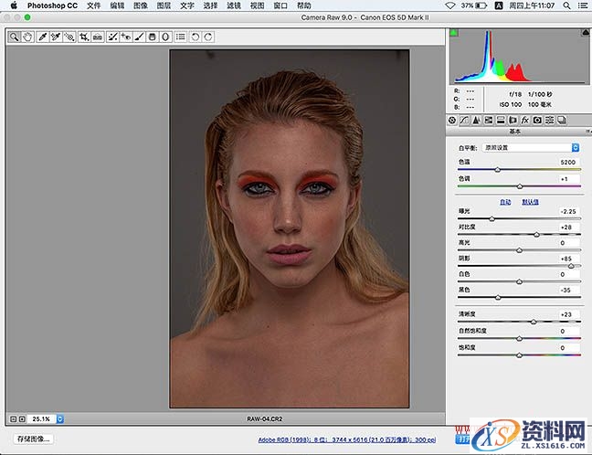Open the Tone Curve panel tab
The width and height of the screenshot is (592, 455).
tap(465, 120)
